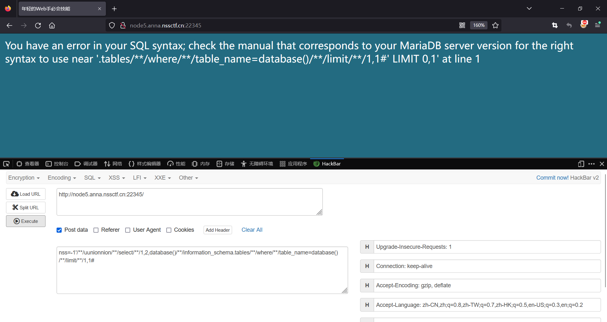Expand the Encryption dropdown

(x=24, y=178)
